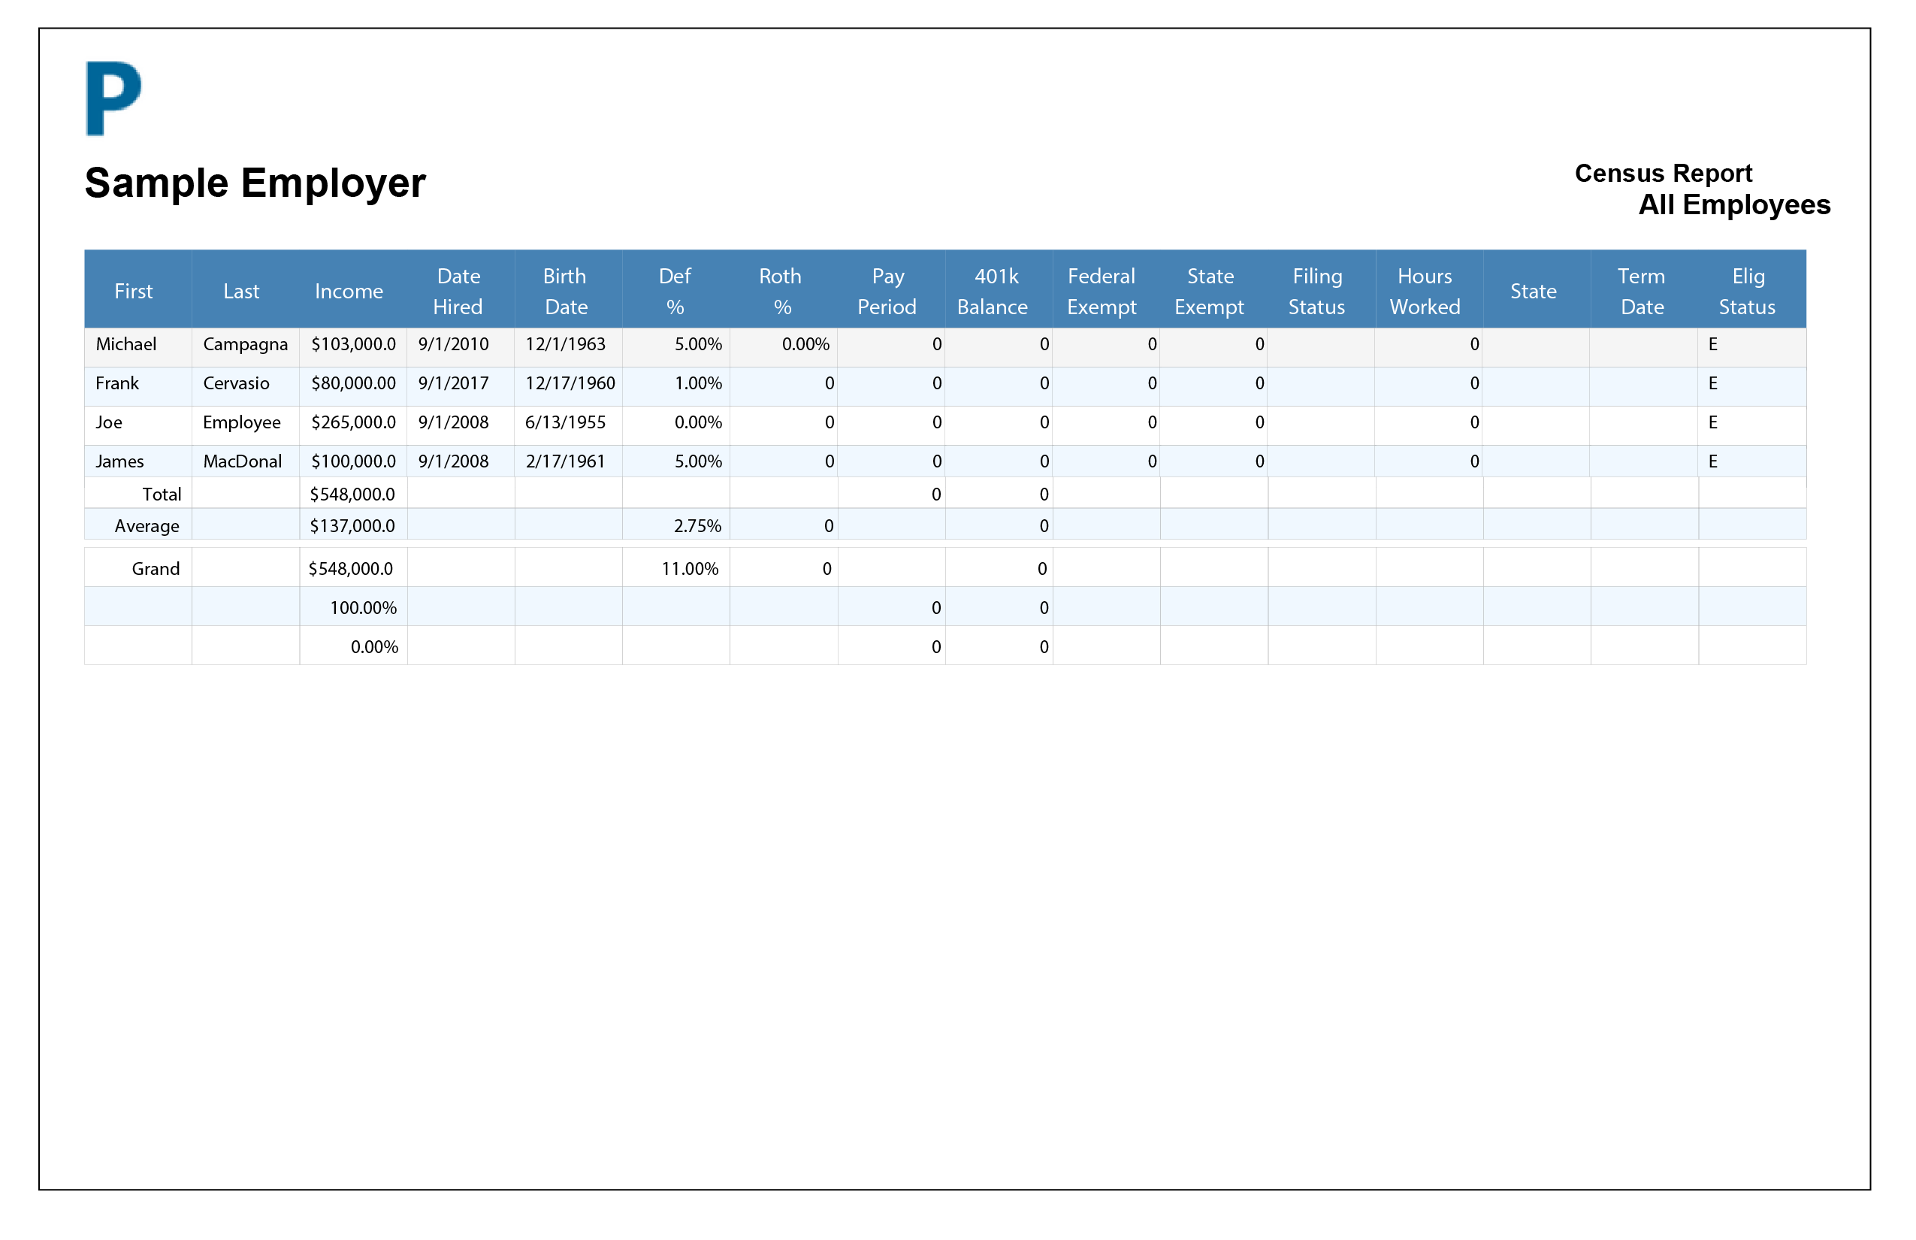Select the Grand row label
This screenshot has height=1240, width=1916.
tap(156, 568)
